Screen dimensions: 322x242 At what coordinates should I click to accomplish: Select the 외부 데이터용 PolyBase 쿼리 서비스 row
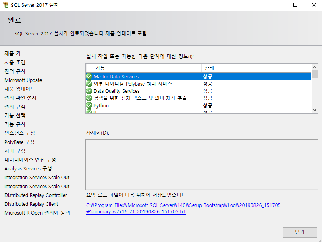coord(198,84)
